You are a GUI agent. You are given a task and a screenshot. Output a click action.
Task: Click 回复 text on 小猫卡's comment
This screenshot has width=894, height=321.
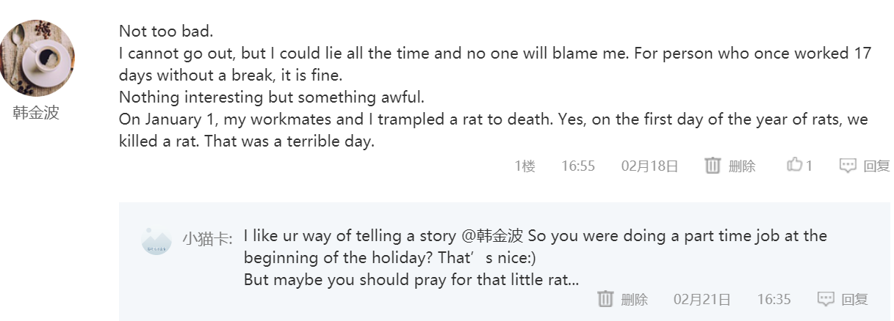click(854, 299)
